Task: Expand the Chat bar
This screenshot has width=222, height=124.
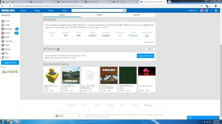Action: pyautogui.click(x=203, y=118)
